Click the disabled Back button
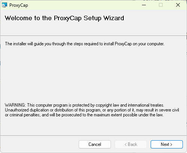187x153 pixels. click(x=131, y=144)
